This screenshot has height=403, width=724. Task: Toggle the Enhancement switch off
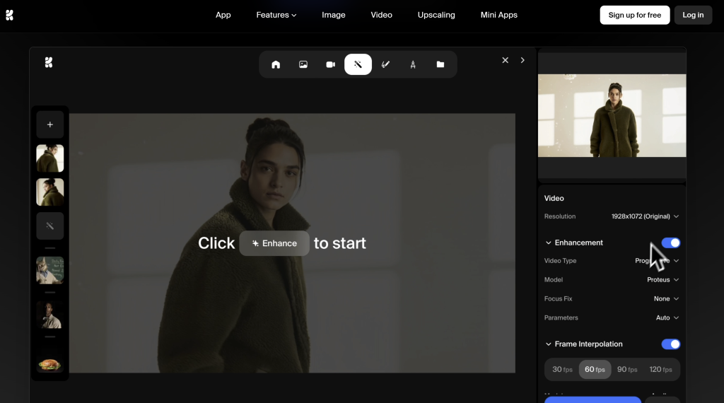pos(670,243)
